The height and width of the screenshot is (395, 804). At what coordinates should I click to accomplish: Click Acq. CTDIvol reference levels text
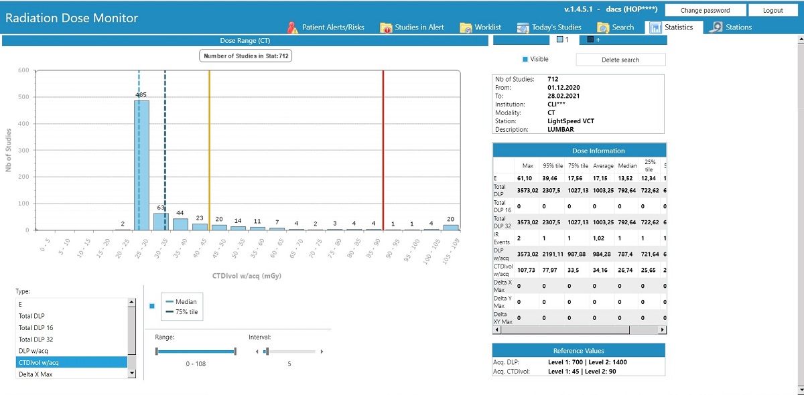coord(583,371)
